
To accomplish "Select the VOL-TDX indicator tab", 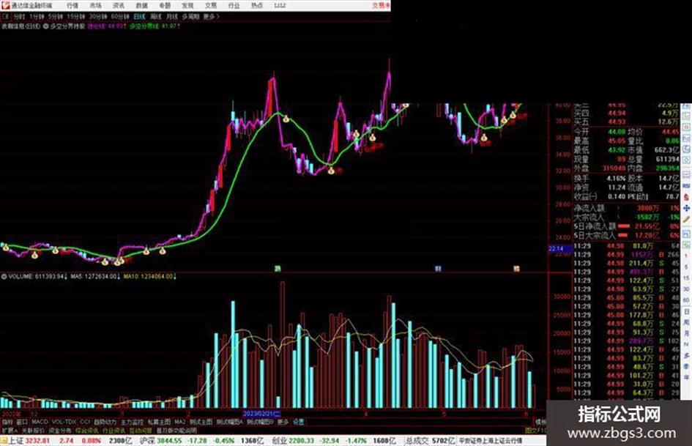I will (64, 422).
